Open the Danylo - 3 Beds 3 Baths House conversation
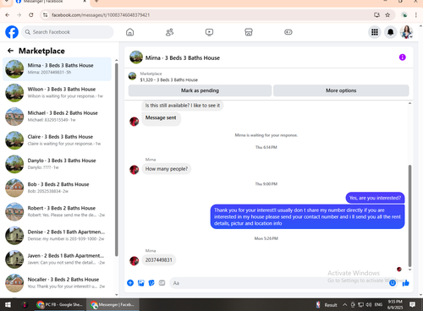The height and width of the screenshot is (311, 423). coord(57,164)
